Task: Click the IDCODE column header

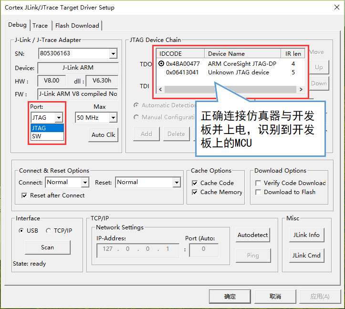Action: pos(180,53)
